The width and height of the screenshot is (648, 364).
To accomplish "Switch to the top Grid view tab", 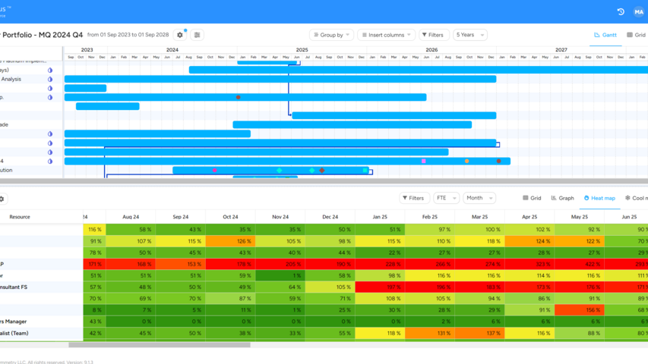I will tap(636, 35).
